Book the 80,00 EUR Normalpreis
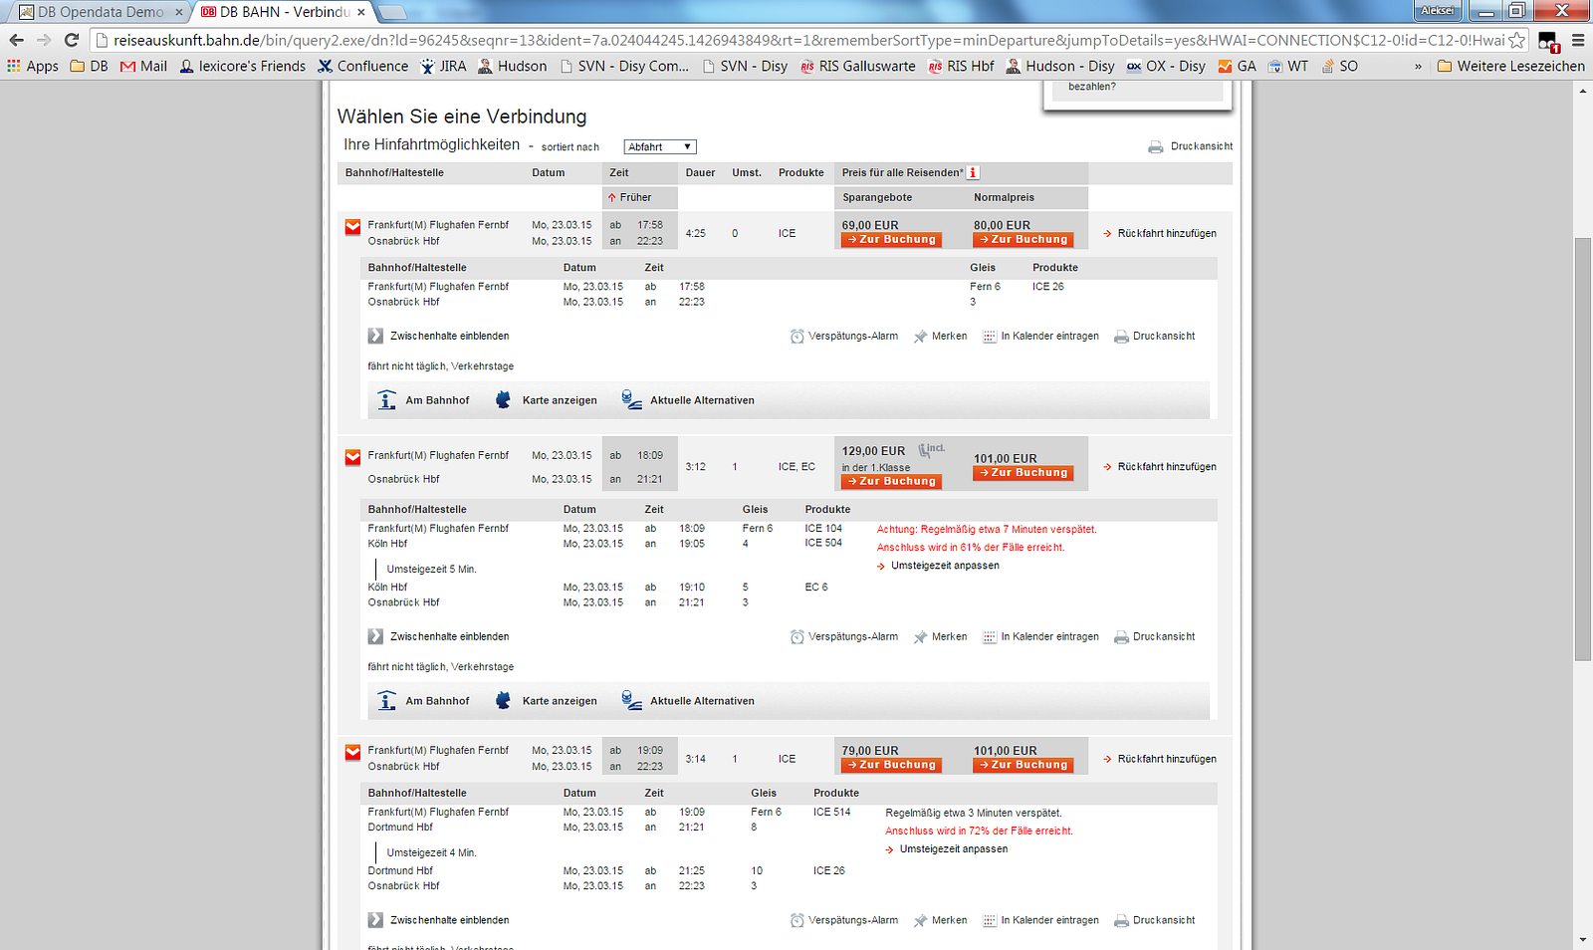This screenshot has height=950, width=1593. (x=1024, y=239)
